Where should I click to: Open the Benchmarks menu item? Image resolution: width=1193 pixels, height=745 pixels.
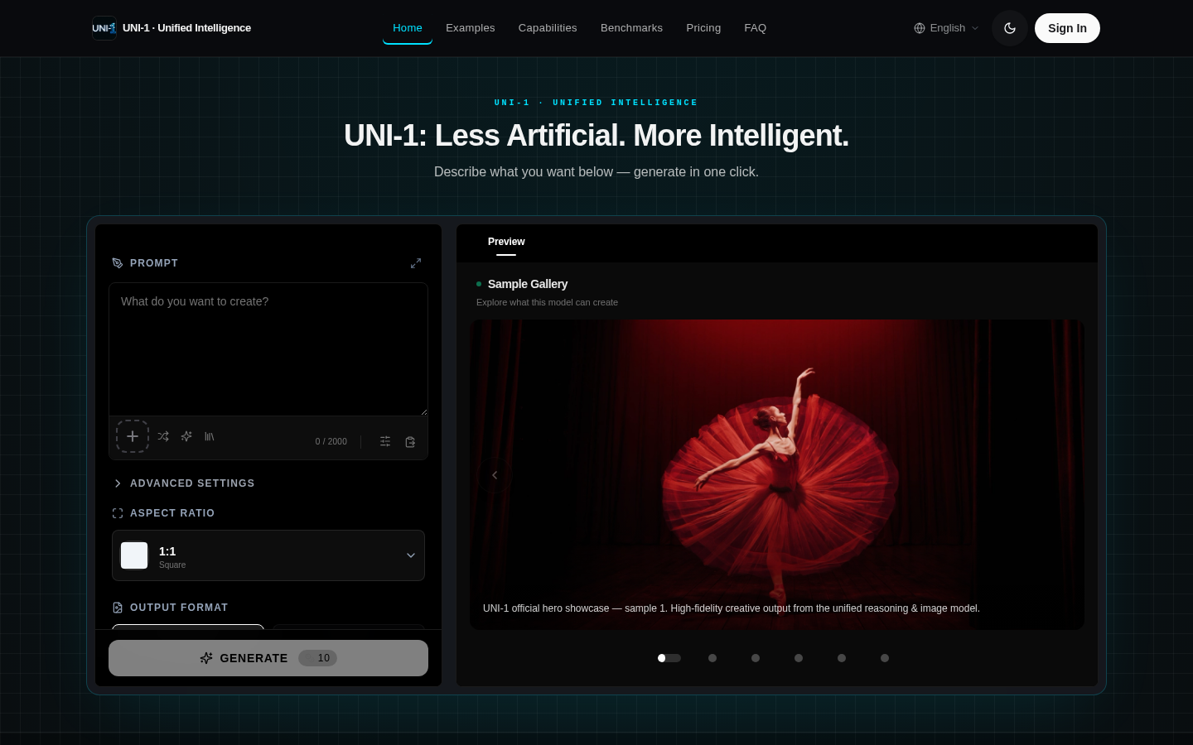click(631, 28)
